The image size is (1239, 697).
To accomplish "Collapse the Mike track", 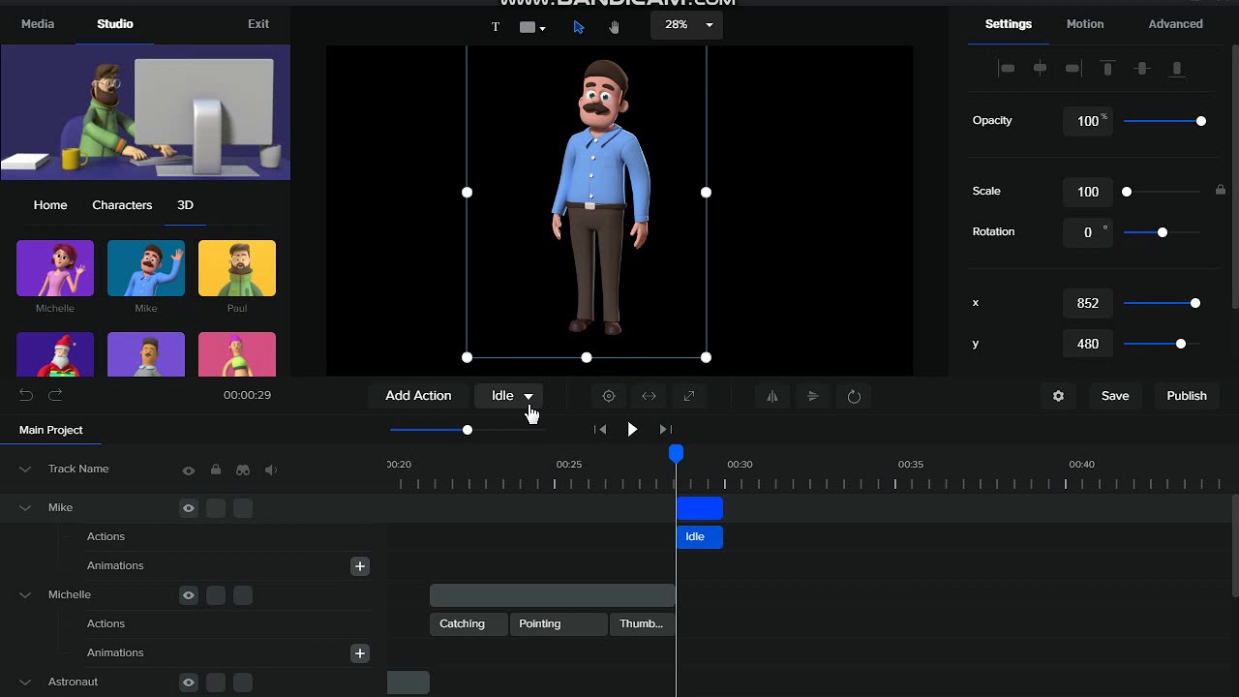I will pos(25,508).
